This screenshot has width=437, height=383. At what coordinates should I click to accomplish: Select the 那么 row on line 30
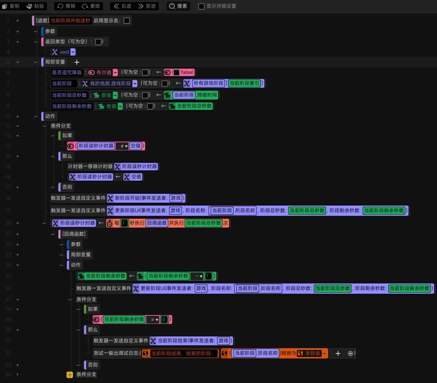coord(93,330)
